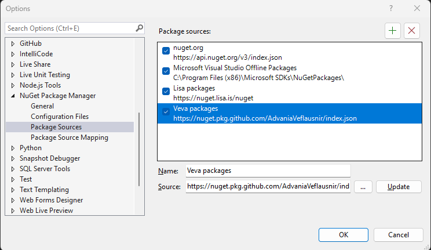
Task: Click the options tree vertical scrollbar
Action: pyautogui.click(x=139, y=149)
